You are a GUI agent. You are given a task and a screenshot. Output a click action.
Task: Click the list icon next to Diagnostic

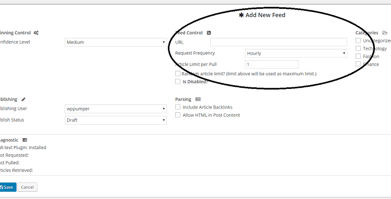pyautogui.click(x=25, y=140)
